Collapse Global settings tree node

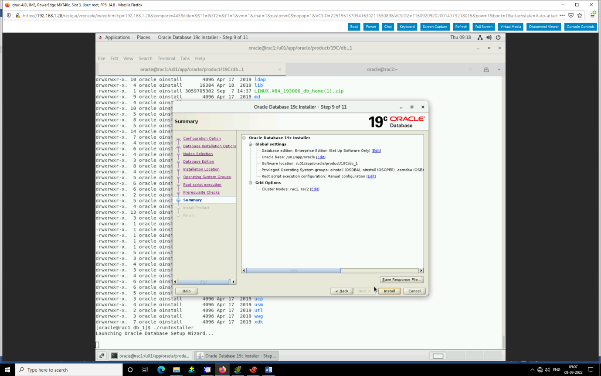pyautogui.click(x=251, y=144)
